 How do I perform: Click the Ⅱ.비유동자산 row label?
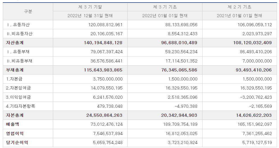coord(19,34)
